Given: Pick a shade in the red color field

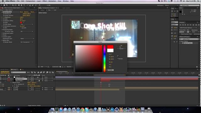Looking at the screenshot, I should point(89,58).
